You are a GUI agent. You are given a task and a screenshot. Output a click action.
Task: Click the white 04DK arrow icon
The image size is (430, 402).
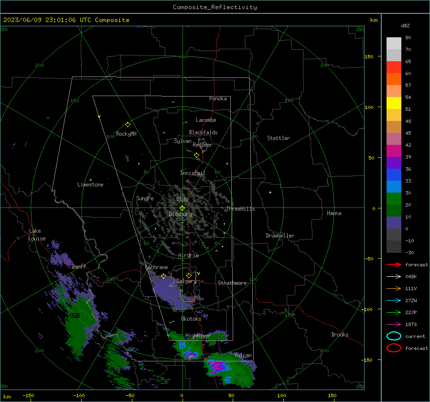click(394, 277)
